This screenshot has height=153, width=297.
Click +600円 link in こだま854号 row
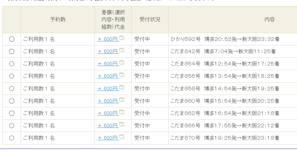108,64
